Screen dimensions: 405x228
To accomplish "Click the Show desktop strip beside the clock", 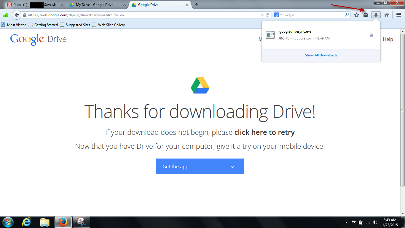I will point(403,222).
